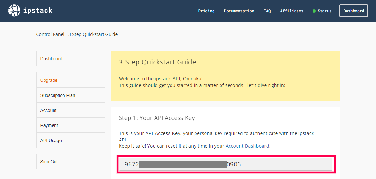Click the outlined Dashboard button in header
The width and height of the screenshot is (376, 179).
click(354, 11)
